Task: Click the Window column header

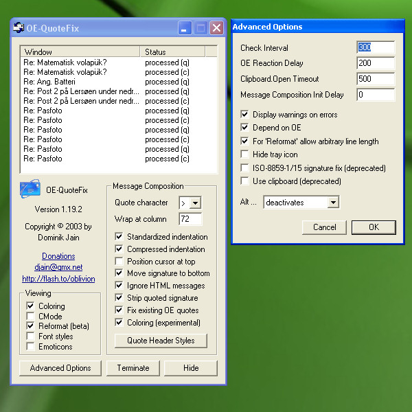Action: tap(80, 51)
